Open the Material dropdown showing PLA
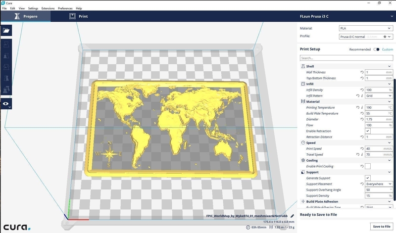 click(365, 29)
